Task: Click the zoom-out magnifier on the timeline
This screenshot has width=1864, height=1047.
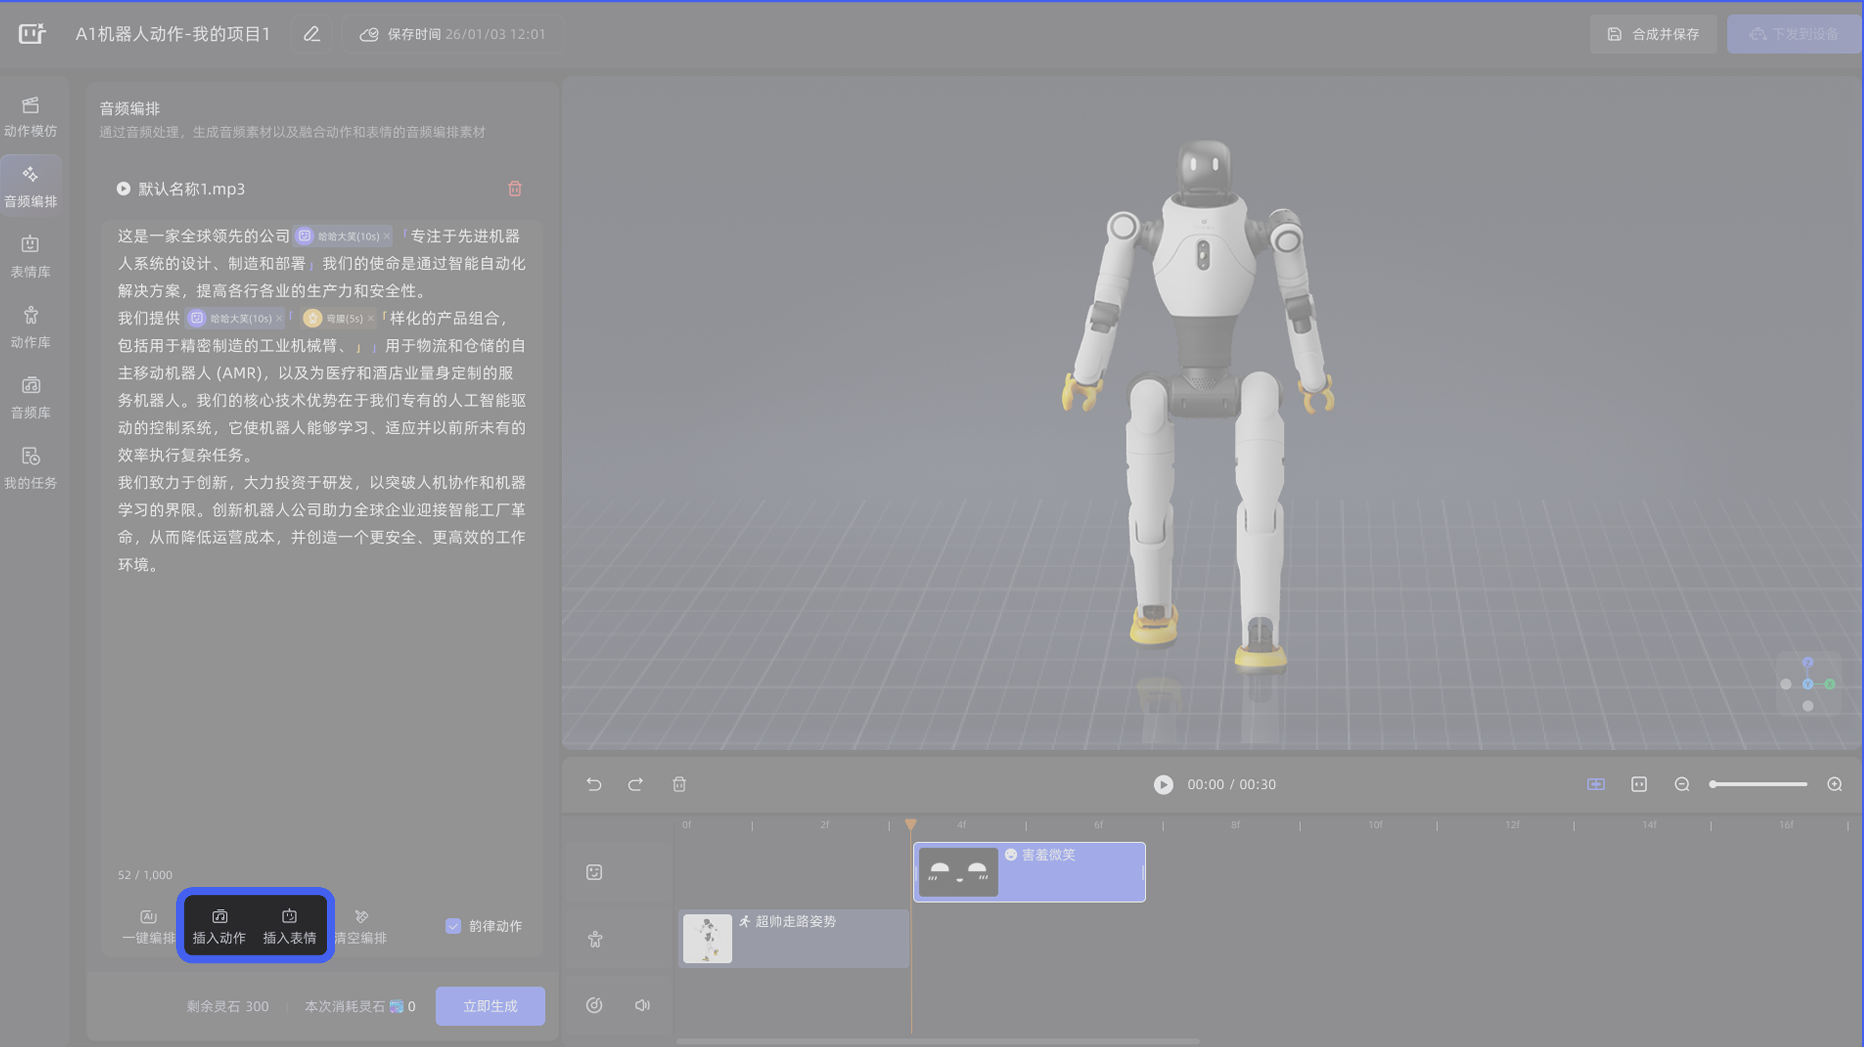Action: point(1682,784)
